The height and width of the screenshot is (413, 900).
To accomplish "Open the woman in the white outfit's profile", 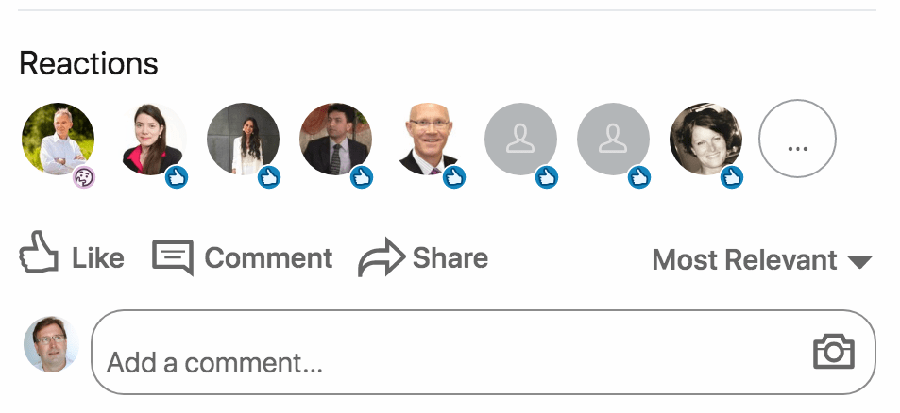I will (x=244, y=139).
